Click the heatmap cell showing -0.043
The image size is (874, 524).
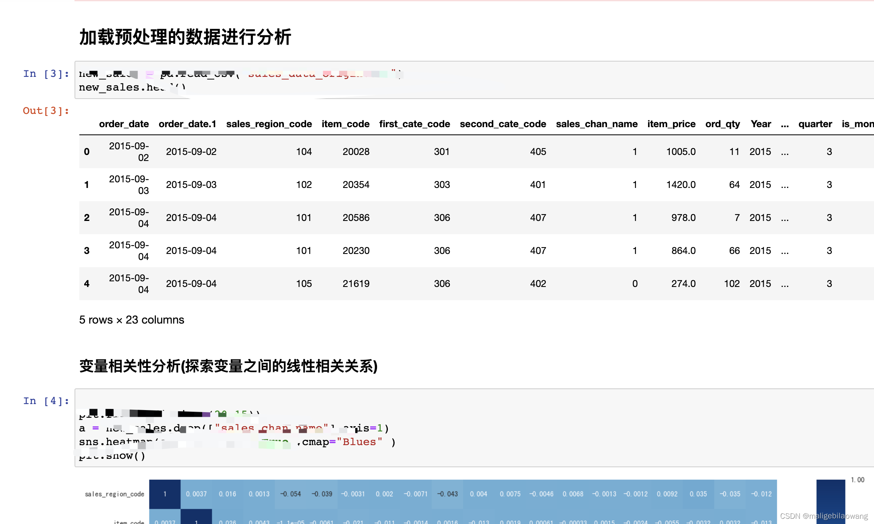coord(447,494)
